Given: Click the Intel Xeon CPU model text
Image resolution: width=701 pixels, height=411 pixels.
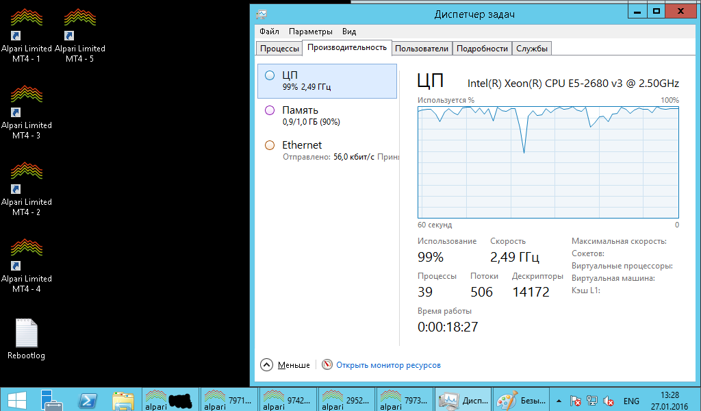Looking at the screenshot, I should point(573,83).
